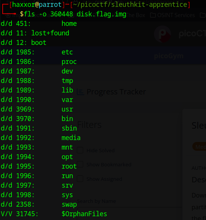Click the fls command line text
Image resolution: width=206 pixels, height=220 pixels.
click(x=73, y=14)
